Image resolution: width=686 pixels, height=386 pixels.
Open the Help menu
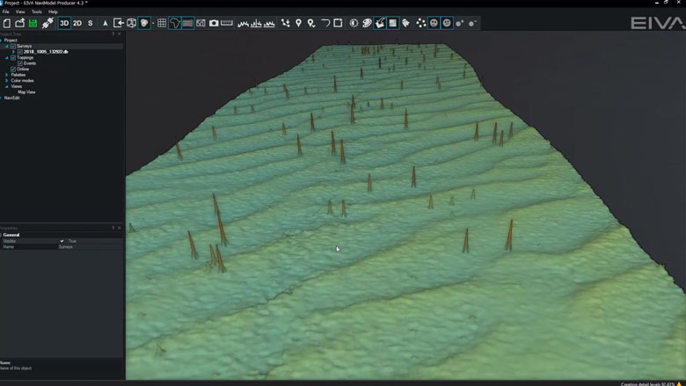click(x=53, y=11)
